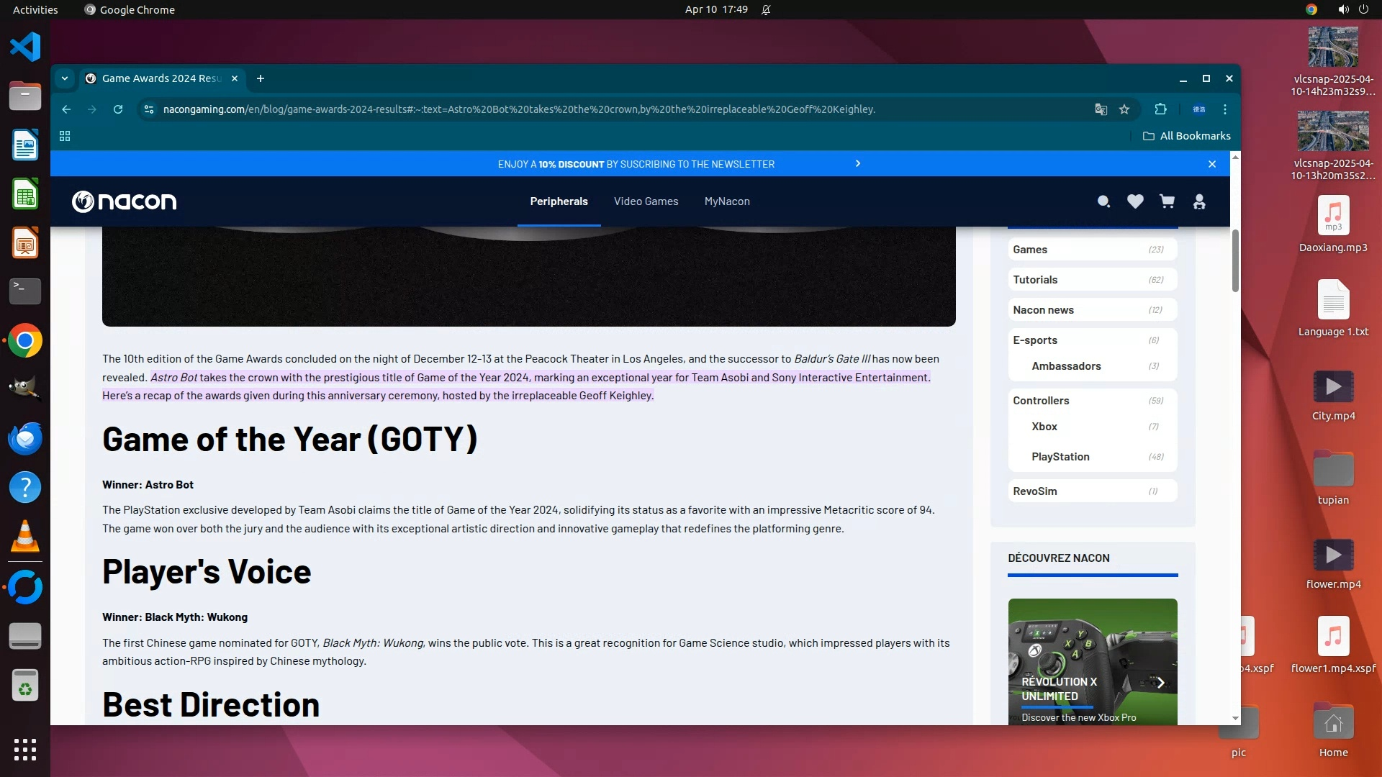The image size is (1382, 777).
Task: Advance Revolution X carousel with arrow
Action: pyautogui.click(x=1160, y=683)
